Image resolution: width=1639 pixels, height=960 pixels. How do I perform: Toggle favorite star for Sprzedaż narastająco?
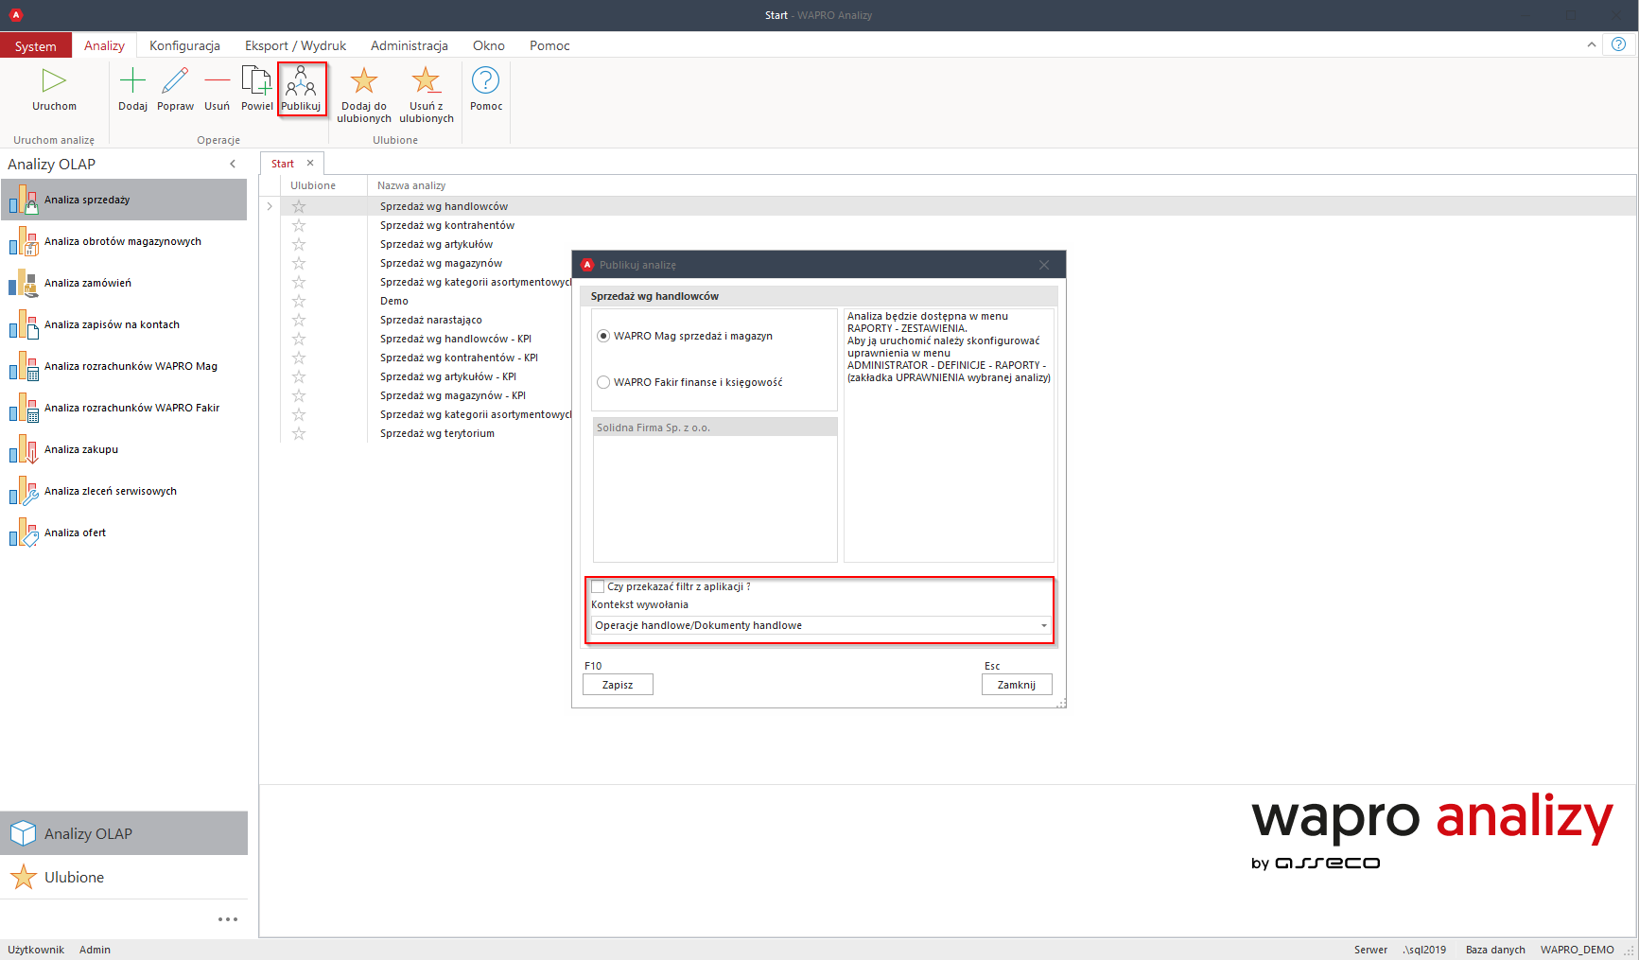point(299,320)
